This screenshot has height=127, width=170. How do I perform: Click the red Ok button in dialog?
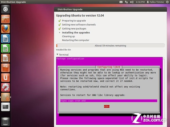(x=107, y=106)
